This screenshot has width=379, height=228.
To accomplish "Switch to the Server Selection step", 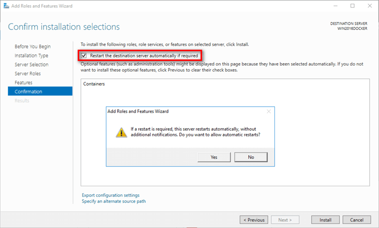I will (x=31, y=65).
